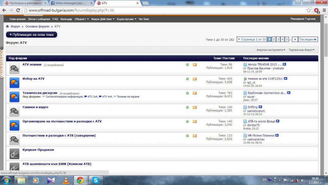The image size is (328, 185).
Task: Click orange RSS icon for Технически дискусии
Action: 195,93
